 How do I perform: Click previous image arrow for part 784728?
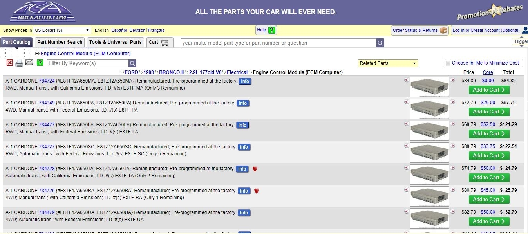[x=407, y=168]
